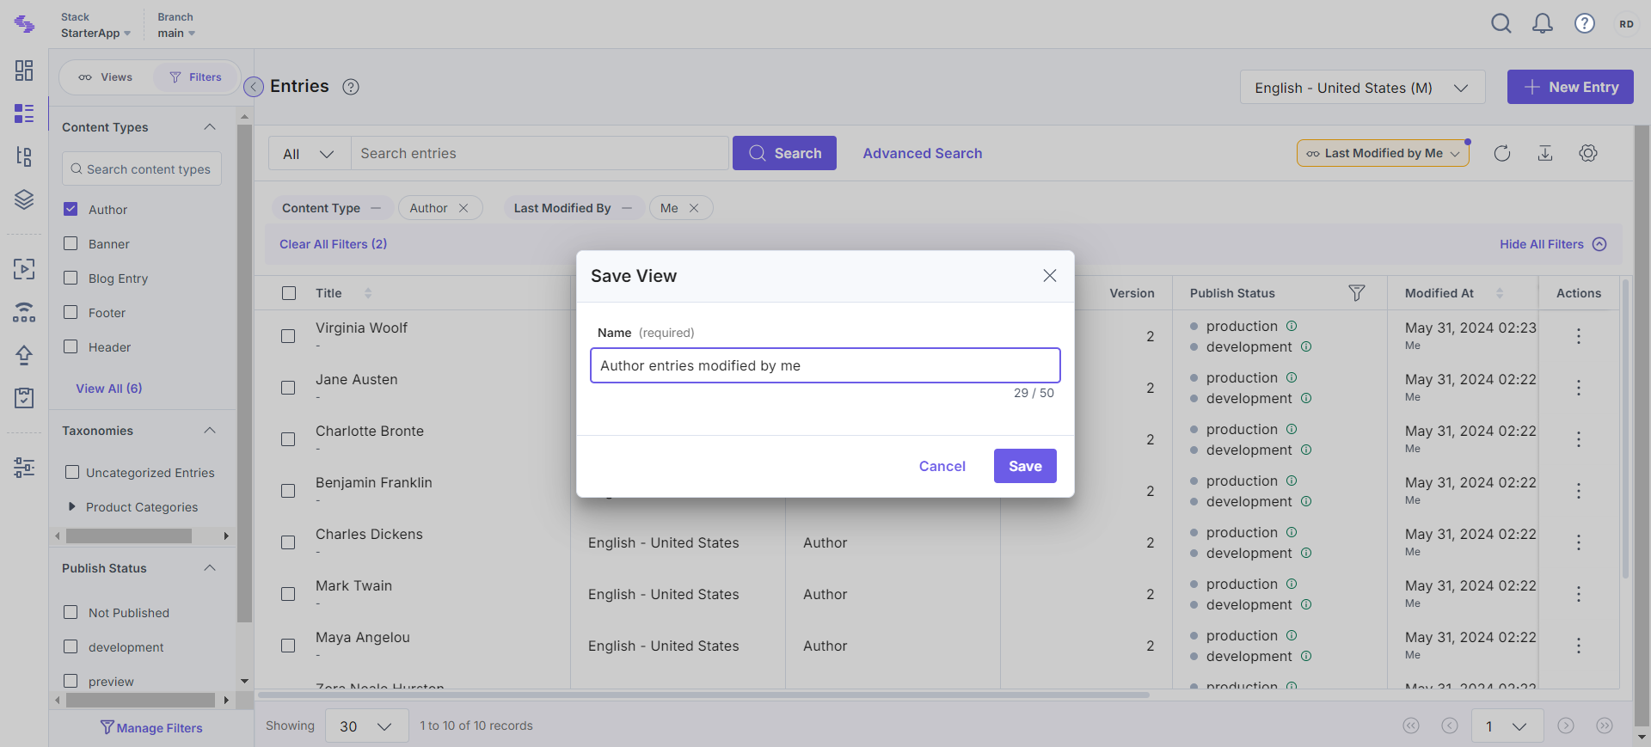The image size is (1651, 747).
Task: Click the Hide All Filters link
Action: (x=1552, y=244)
